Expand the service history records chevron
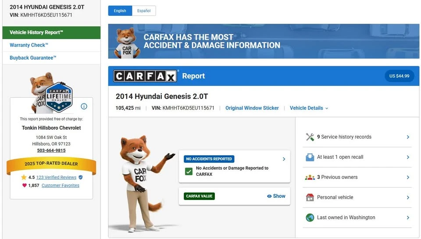421x239 pixels. point(408,137)
